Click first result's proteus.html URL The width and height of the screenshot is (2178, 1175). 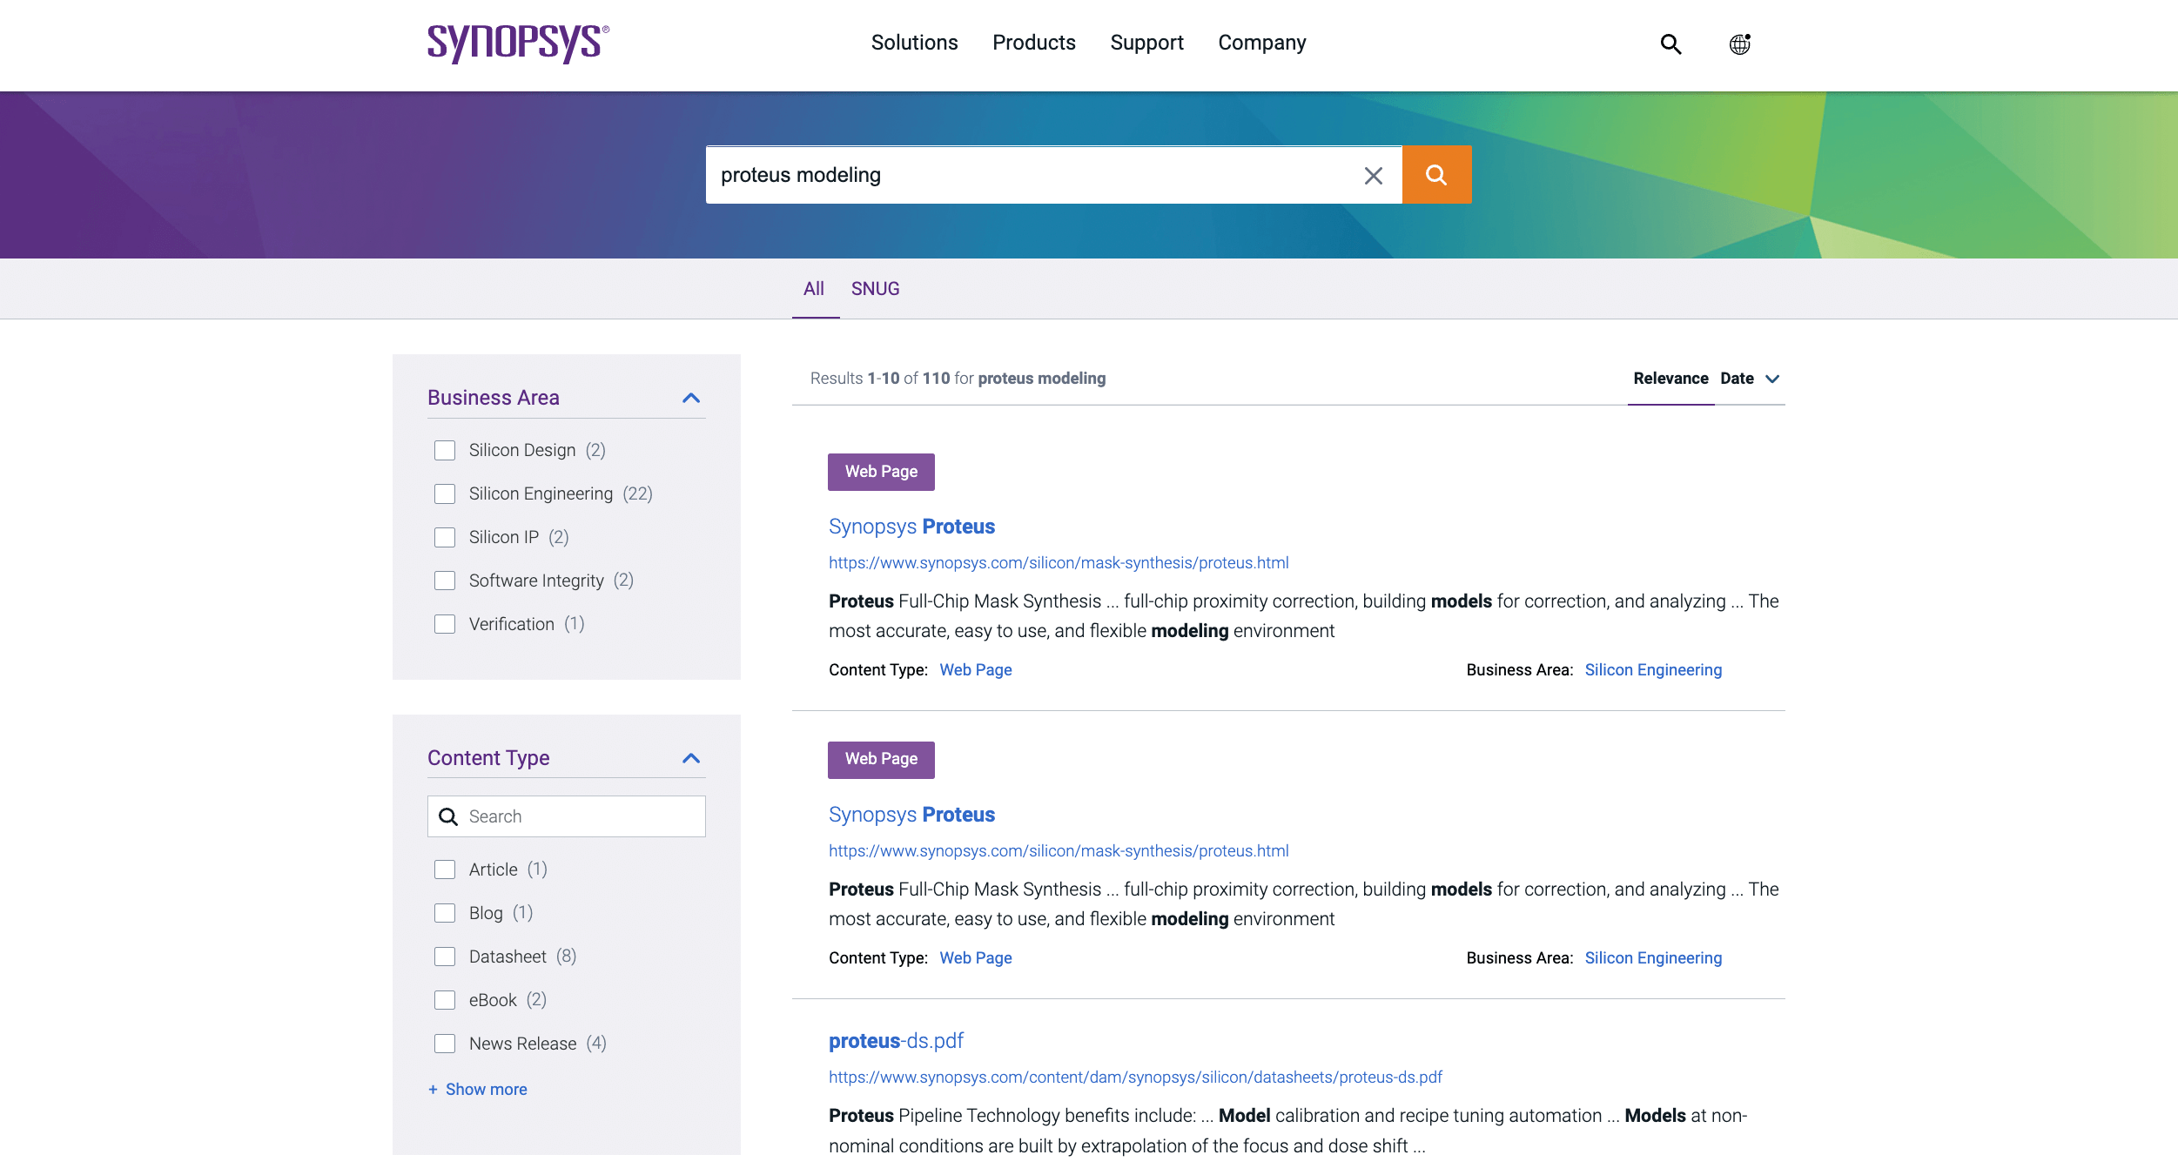click(x=1059, y=563)
